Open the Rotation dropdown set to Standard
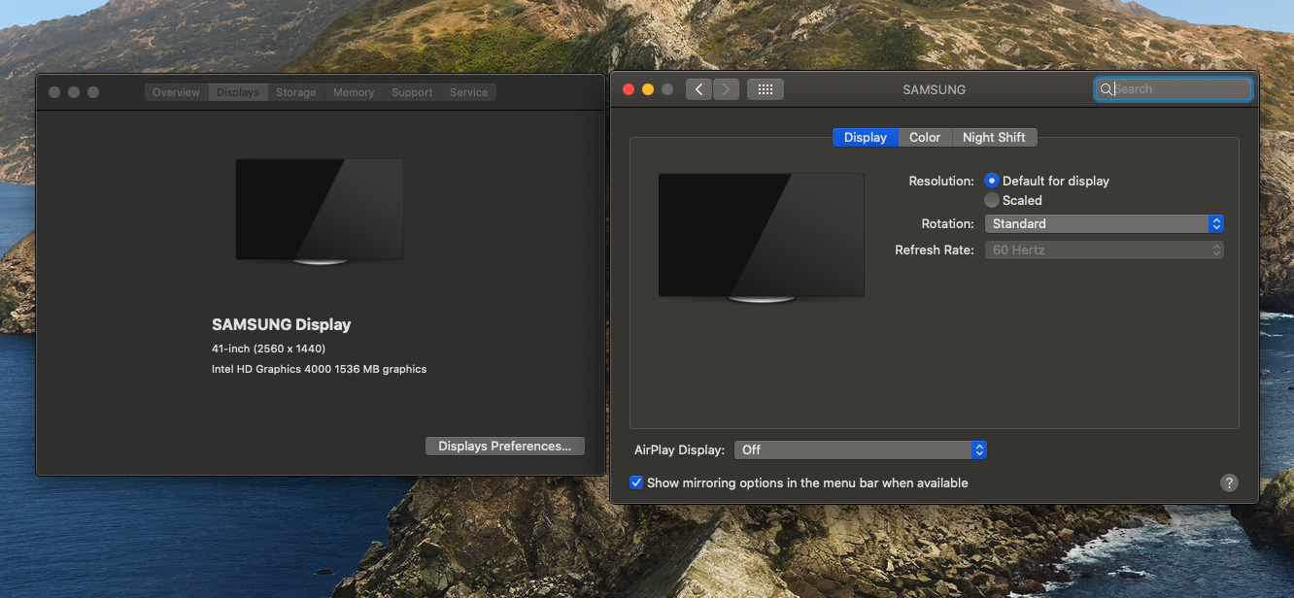1294x598 pixels. click(1104, 223)
